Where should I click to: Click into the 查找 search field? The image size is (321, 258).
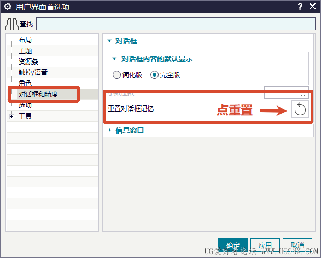(x=176, y=24)
